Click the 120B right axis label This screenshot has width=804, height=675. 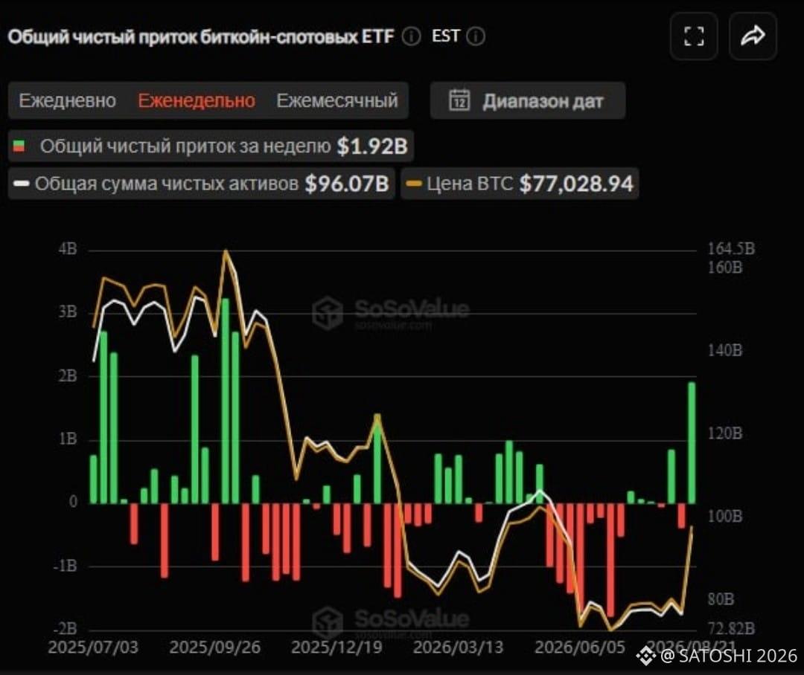725,434
